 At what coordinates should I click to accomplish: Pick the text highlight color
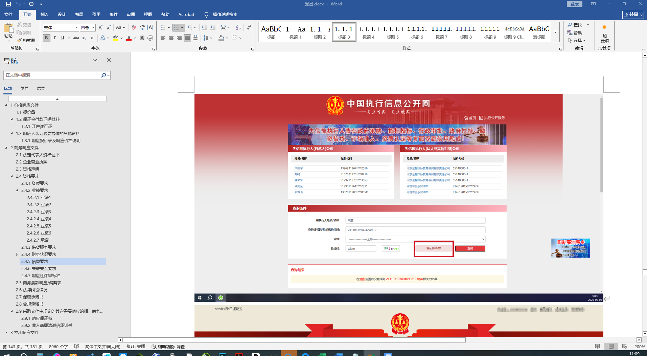click(x=116, y=38)
